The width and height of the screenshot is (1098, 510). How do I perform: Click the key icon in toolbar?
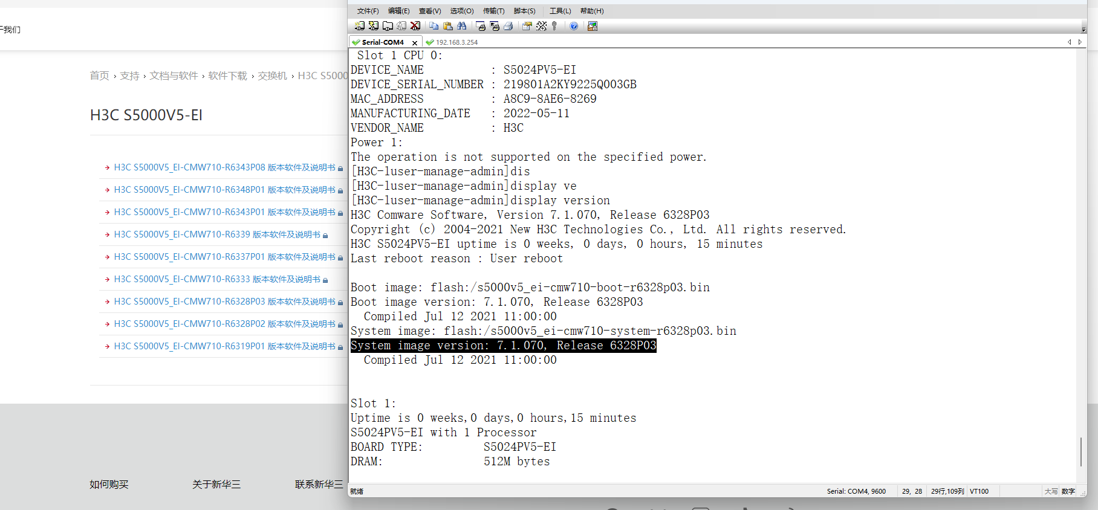(x=554, y=26)
